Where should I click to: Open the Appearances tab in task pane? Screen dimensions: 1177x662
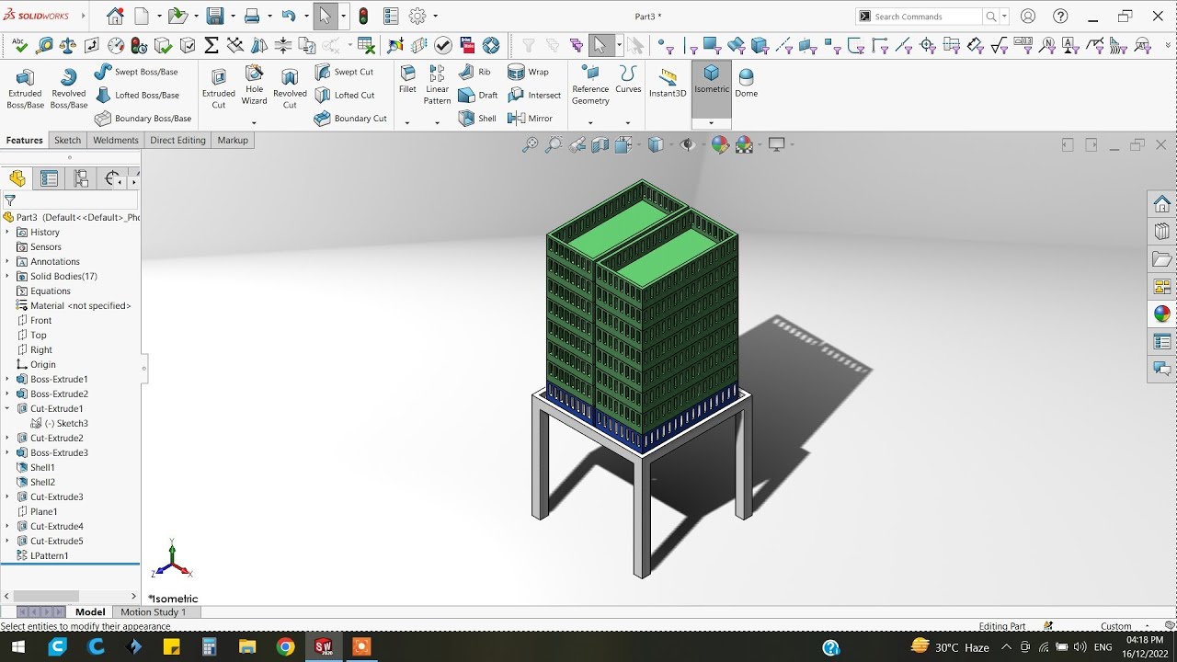coord(1162,314)
